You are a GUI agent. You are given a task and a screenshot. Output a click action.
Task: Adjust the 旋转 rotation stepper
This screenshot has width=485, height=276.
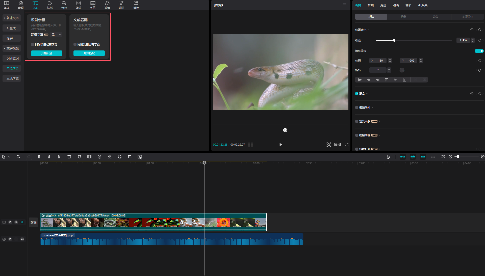tap(389, 70)
